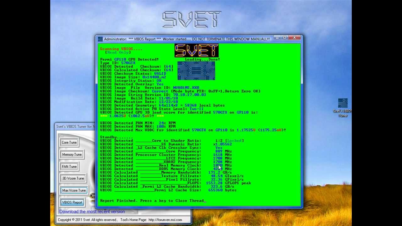Click the 'Fermi GF110 GPU Detected!' line
Image resolution: width=402 pixels, height=226 pixels.
pyautogui.click(x=129, y=59)
